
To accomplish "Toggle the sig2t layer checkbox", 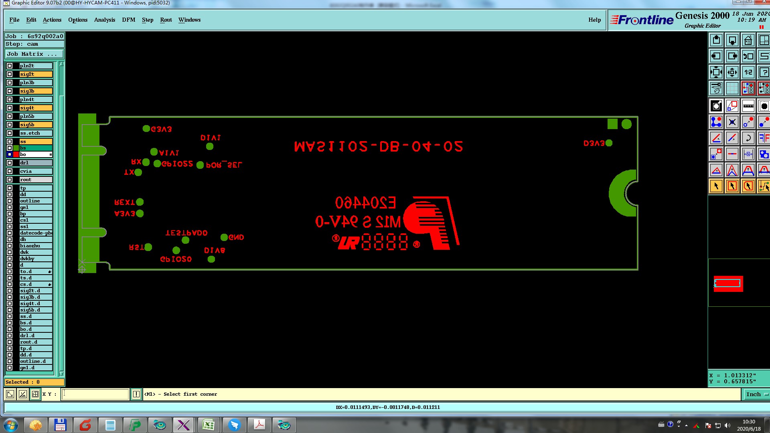I will 10,74.
